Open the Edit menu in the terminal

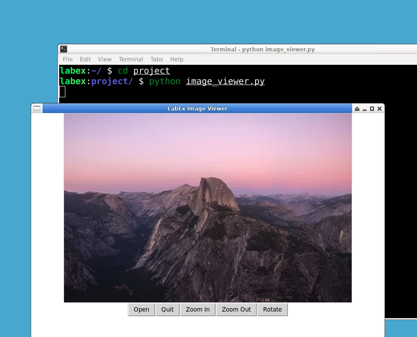(85, 59)
